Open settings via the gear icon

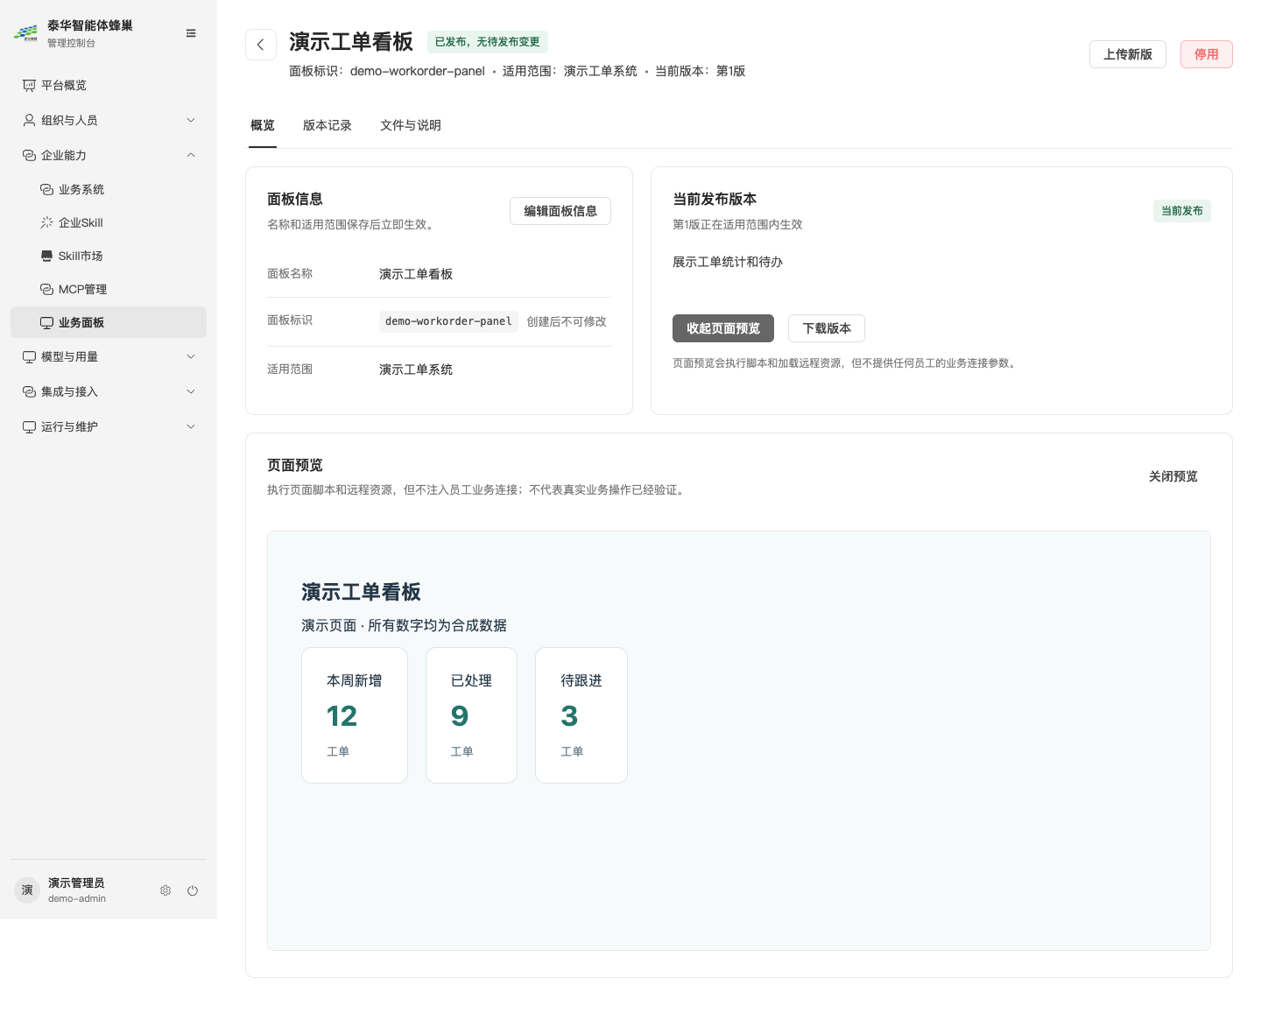tap(166, 890)
